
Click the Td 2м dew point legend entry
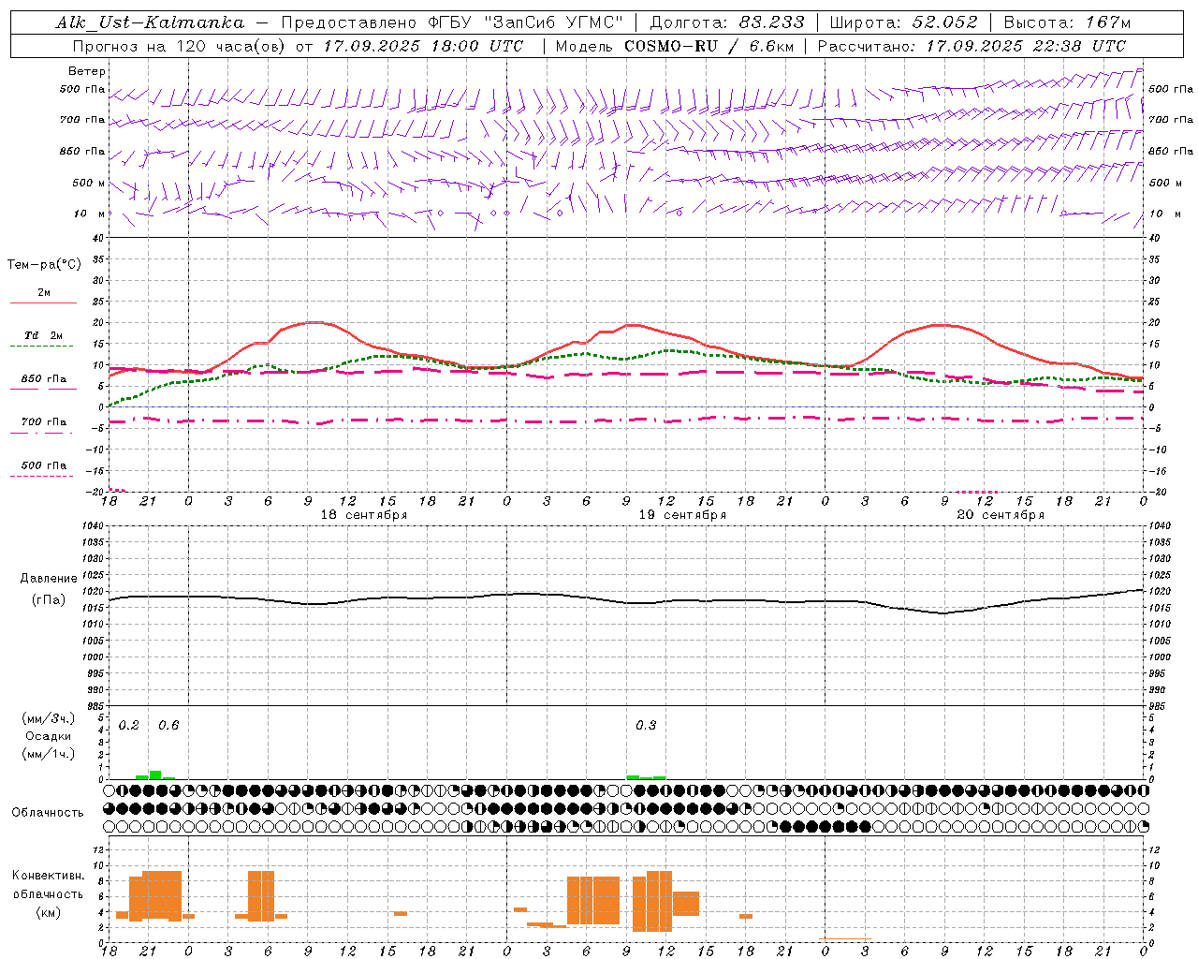44,335
